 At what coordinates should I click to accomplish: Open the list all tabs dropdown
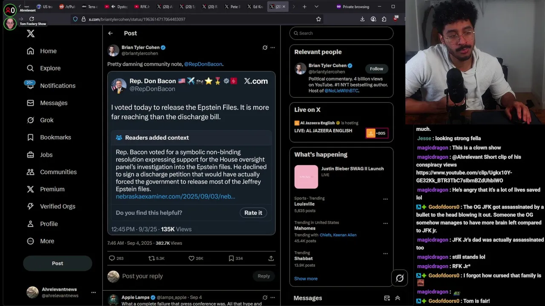tap(316, 7)
